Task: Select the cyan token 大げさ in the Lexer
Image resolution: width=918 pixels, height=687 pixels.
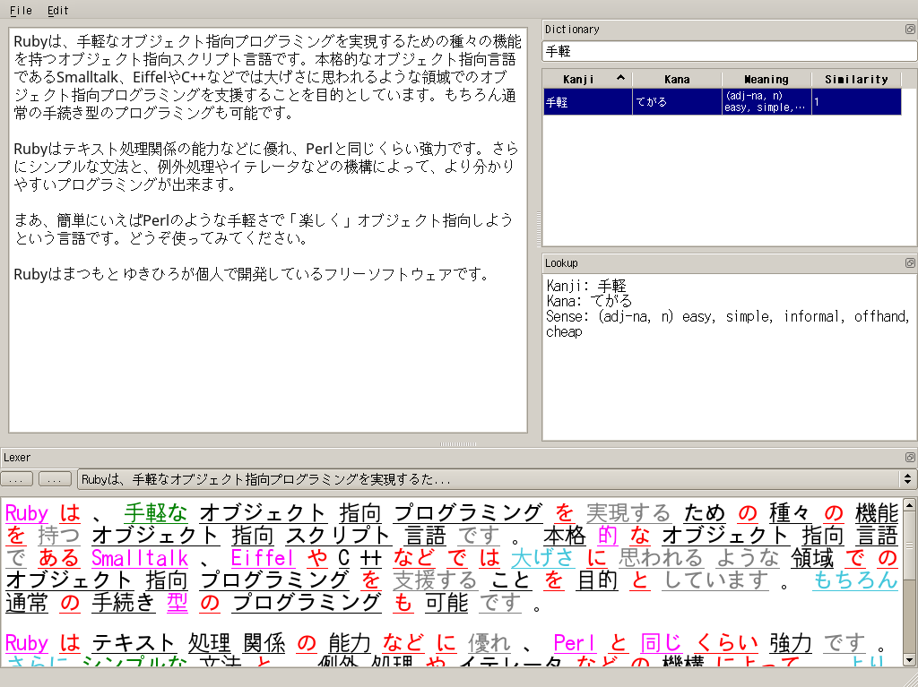Action: point(542,558)
